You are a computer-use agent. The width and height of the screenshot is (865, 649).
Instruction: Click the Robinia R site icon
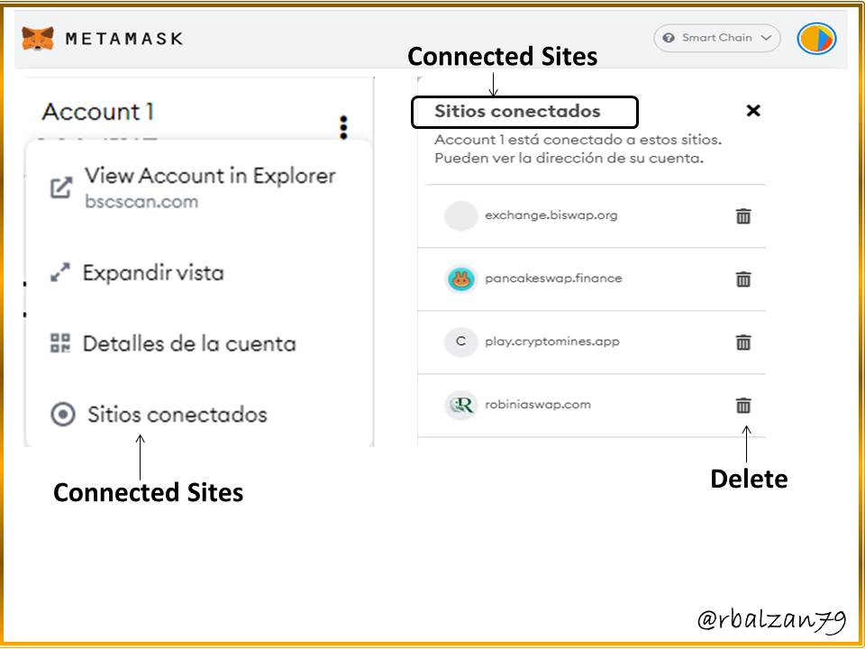point(460,406)
